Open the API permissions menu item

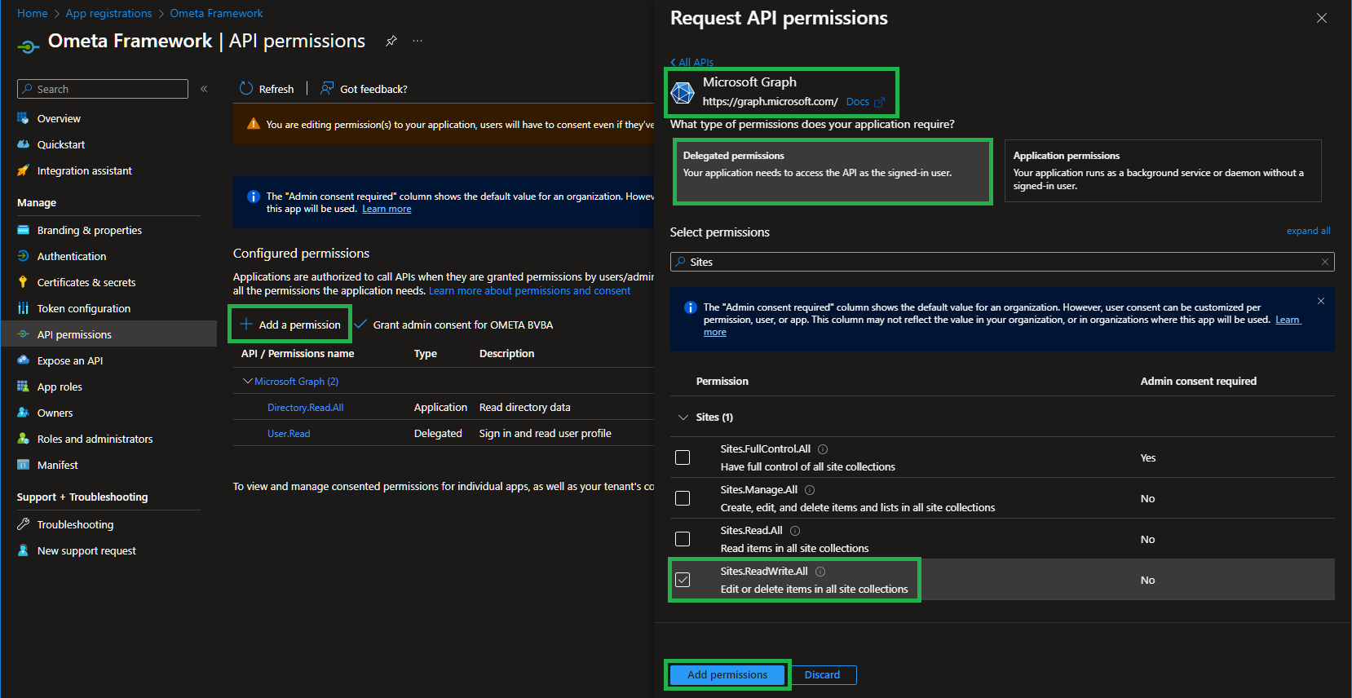click(108, 334)
